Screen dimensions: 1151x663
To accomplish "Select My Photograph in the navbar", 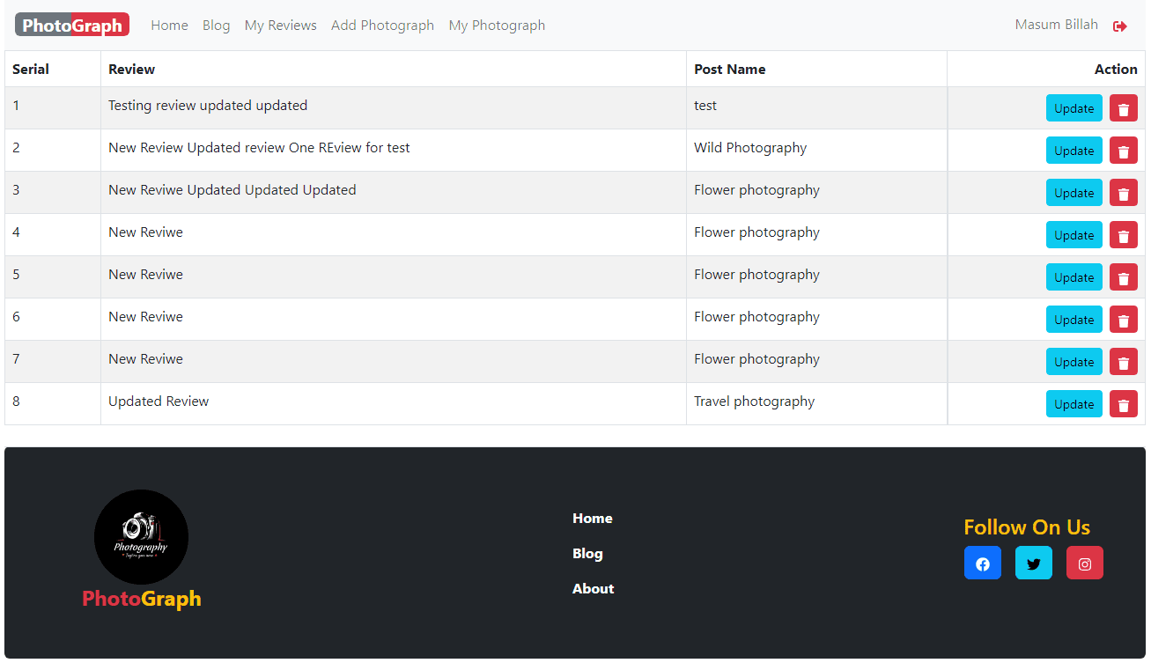I will click(497, 26).
